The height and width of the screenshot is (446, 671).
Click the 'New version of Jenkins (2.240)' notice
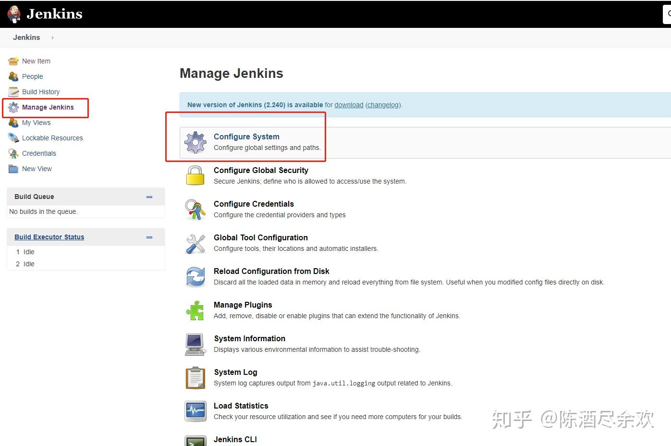[255, 105]
